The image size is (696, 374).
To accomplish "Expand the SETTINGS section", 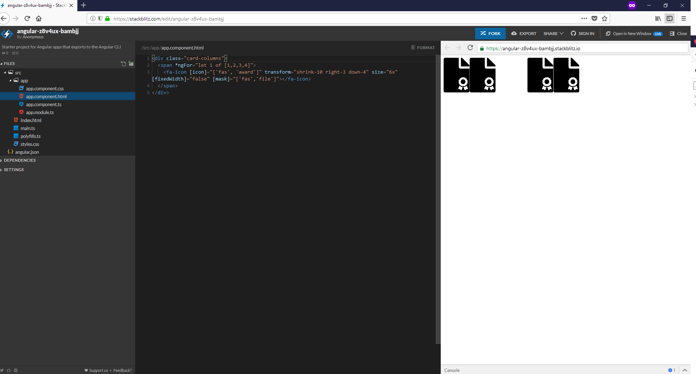I will click(x=14, y=170).
